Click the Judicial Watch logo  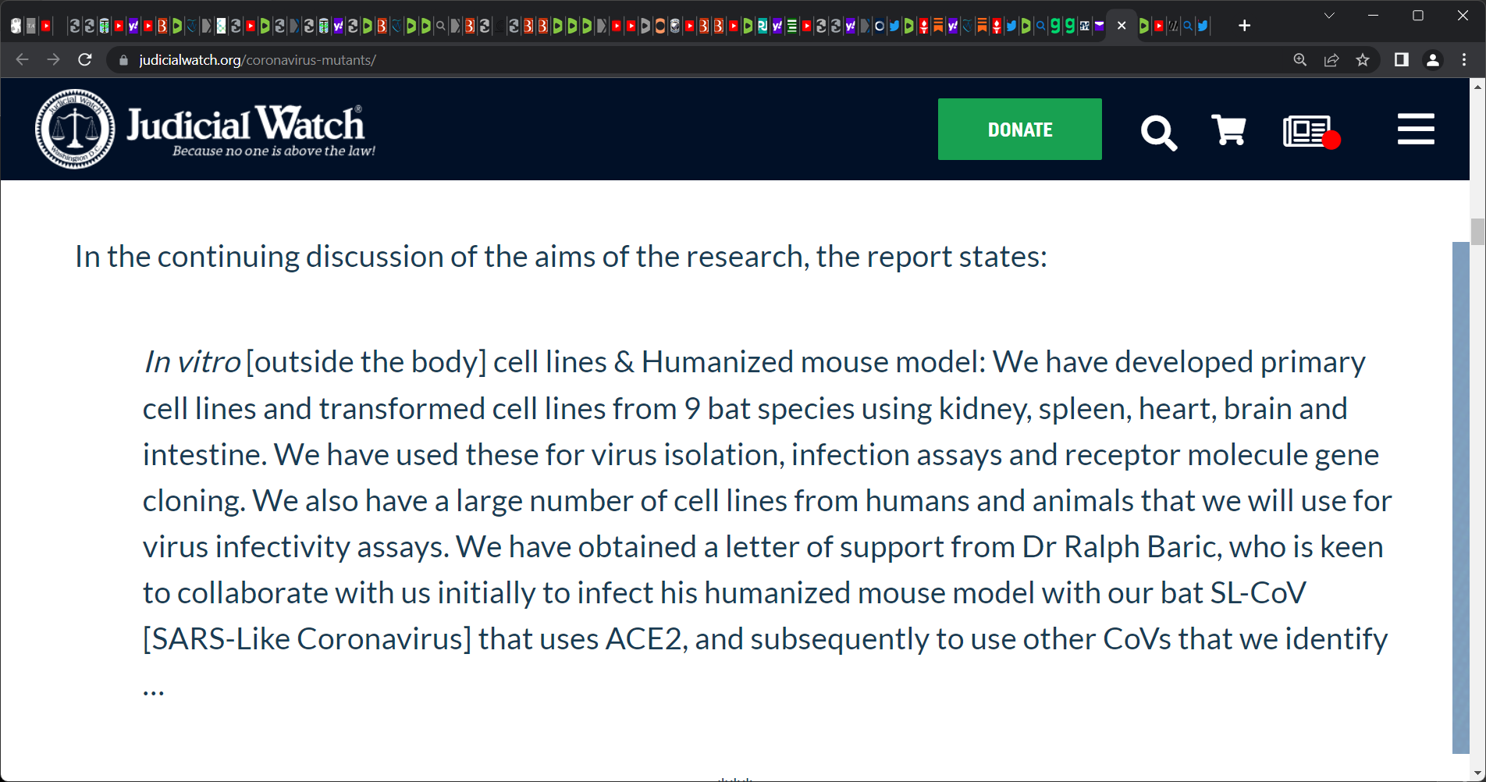tap(206, 129)
